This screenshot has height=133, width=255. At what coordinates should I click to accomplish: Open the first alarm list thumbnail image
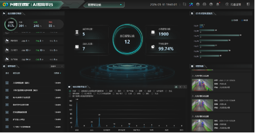tap(200, 85)
